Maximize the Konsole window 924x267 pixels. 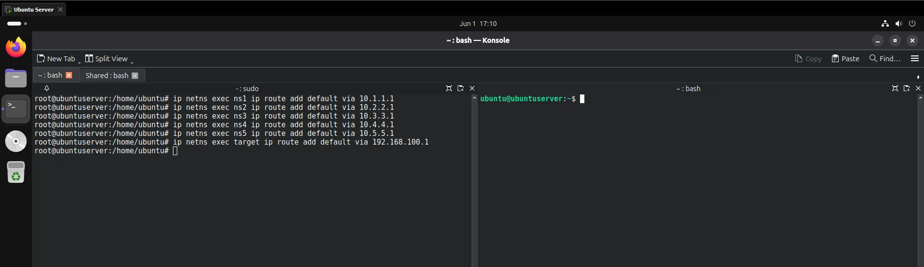(895, 40)
